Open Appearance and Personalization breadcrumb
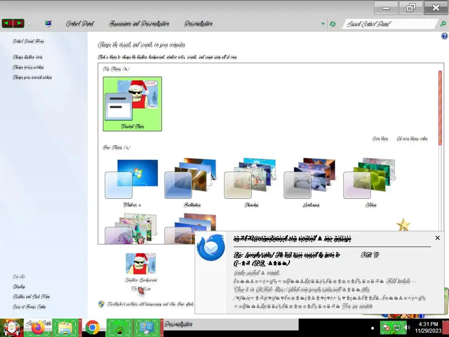The width and height of the screenshot is (449, 337). (x=139, y=24)
